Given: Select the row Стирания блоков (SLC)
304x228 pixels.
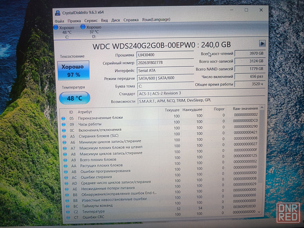Looking at the screenshot, I should [161, 135].
